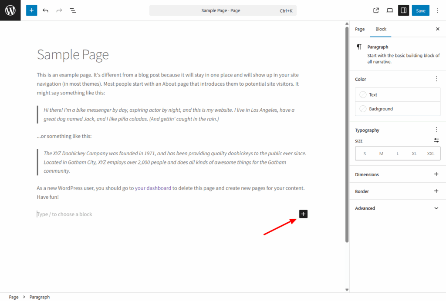Image resolution: width=446 pixels, height=301 pixels.
Task: Expand the Advanced section
Action: (x=436, y=208)
